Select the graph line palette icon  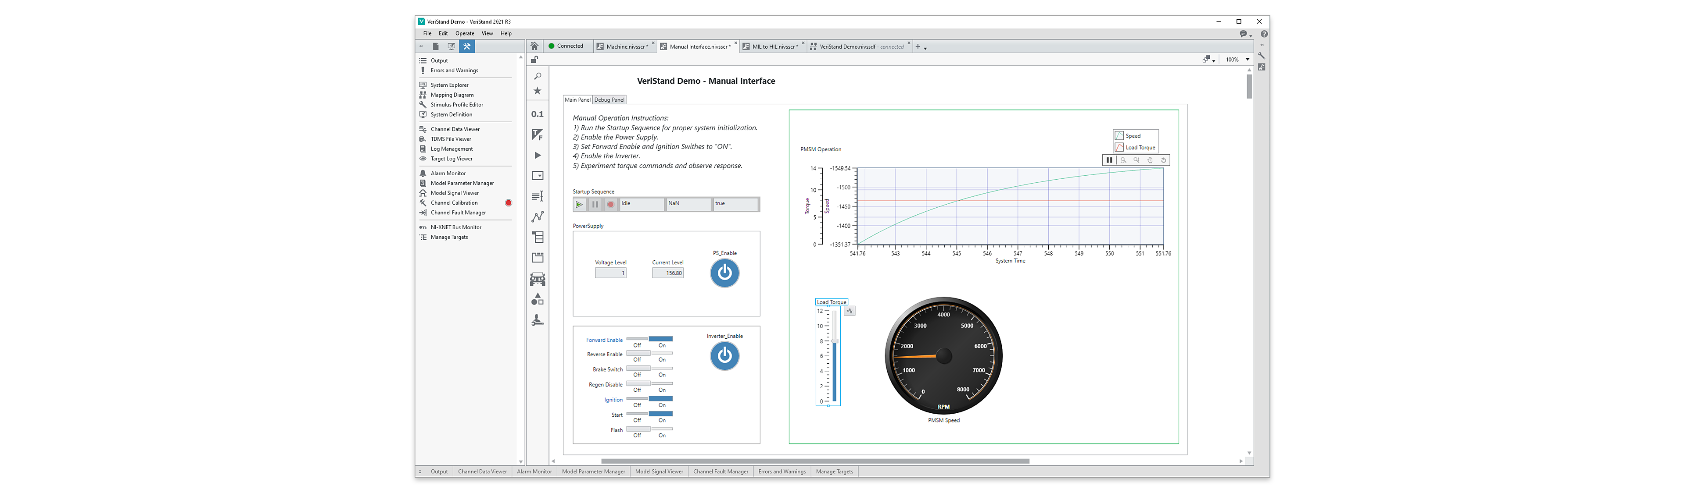point(538,217)
